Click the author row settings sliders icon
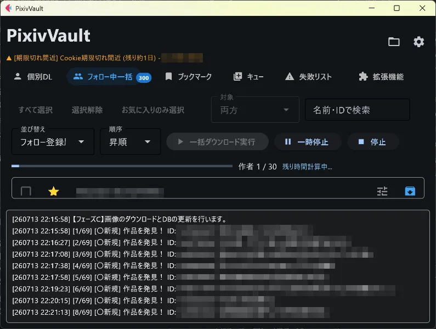Viewport: 436px width, 329px height. tap(382, 191)
